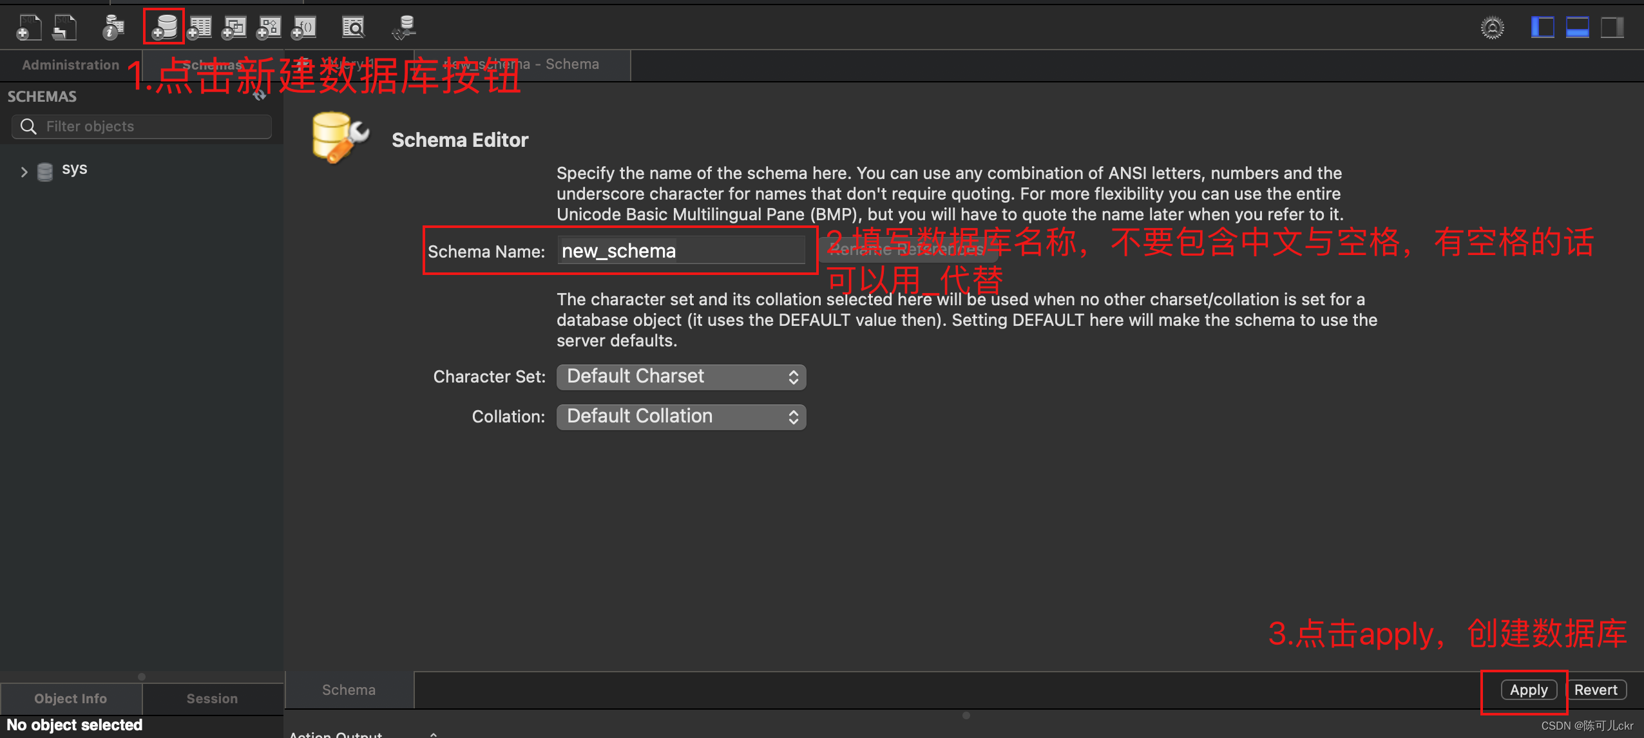The height and width of the screenshot is (738, 1644).
Task: Click create new view icon
Action: (x=234, y=28)
